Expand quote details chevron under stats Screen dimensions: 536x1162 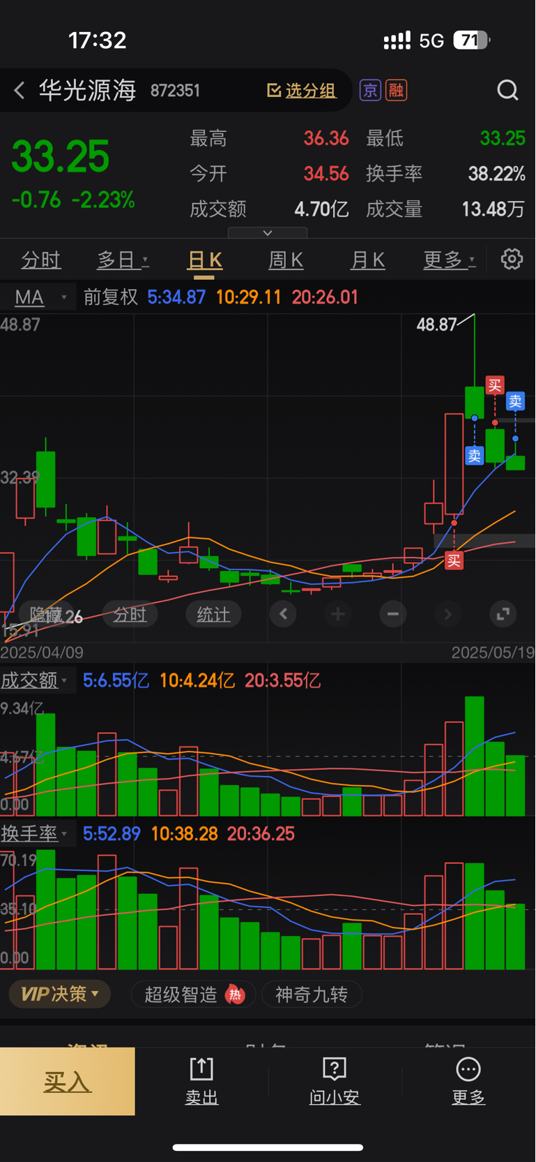[x=268, y=232]
